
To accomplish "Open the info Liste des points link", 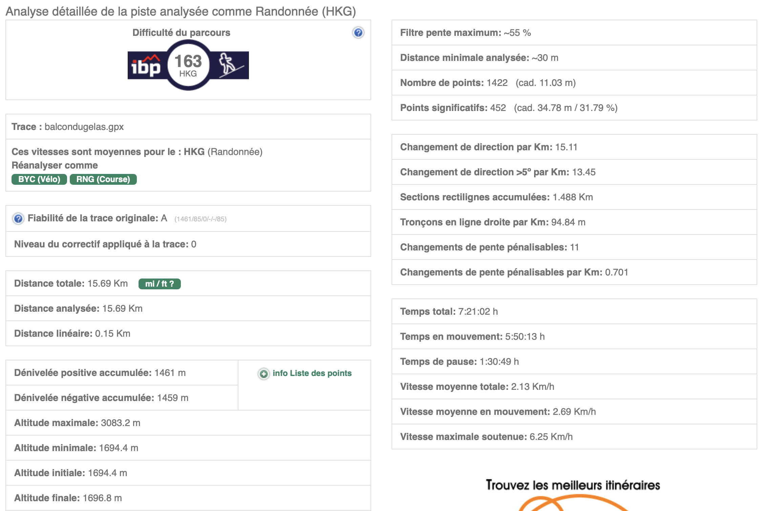I will click(312, 373).
